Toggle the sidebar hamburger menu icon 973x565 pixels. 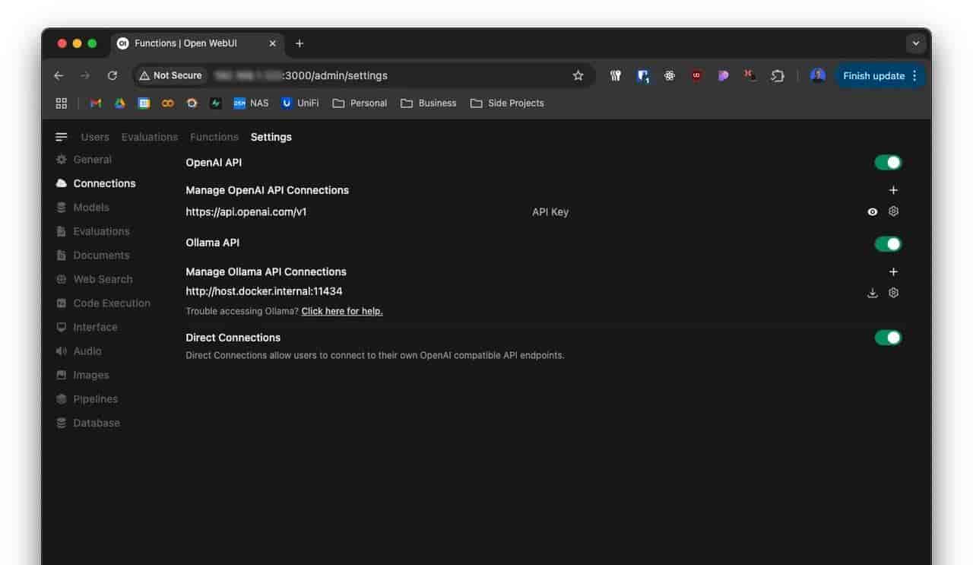(62, 137)
